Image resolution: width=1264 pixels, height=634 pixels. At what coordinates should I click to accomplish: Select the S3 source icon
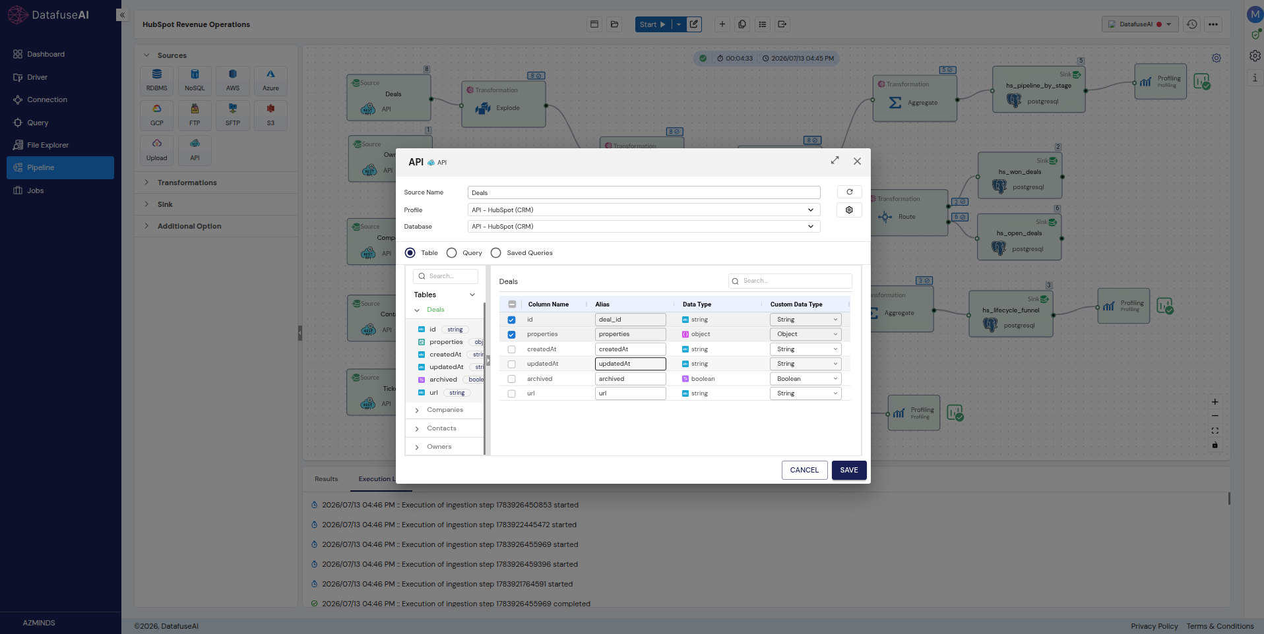tap(270, 115)
